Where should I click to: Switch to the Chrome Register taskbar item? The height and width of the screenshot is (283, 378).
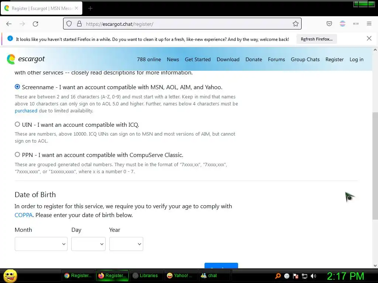point(78,276)
